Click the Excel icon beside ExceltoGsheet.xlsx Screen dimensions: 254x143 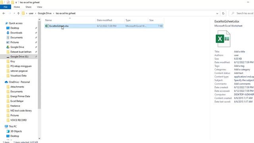click(x=47, y=26)
